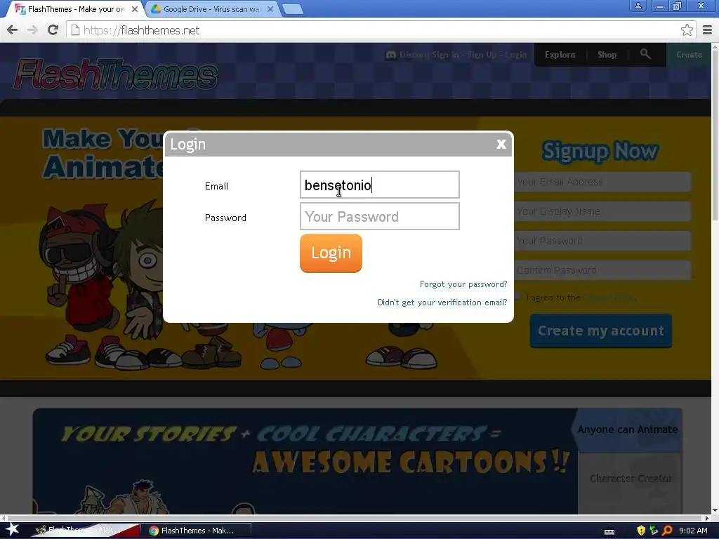719x539 pixels.
Task: Click the first FlashThemes taskbar item
Action: point(84,531)
